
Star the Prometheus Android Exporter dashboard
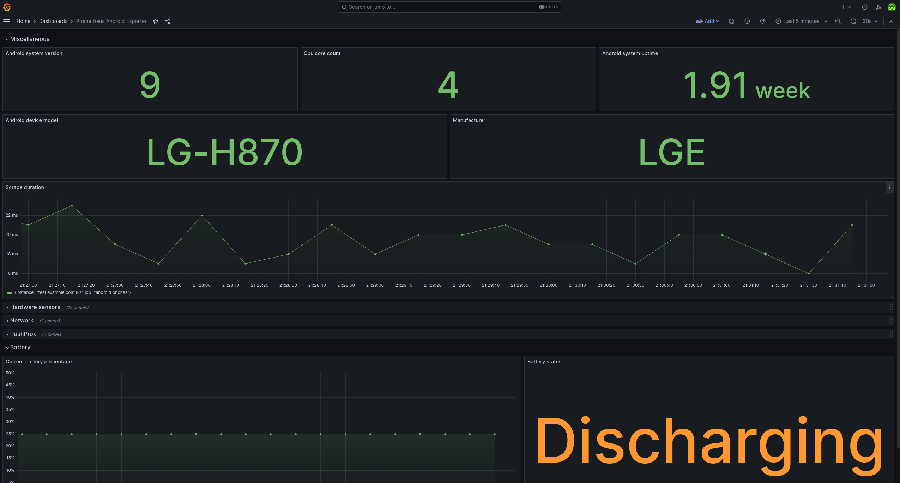[x=156, y=21]
